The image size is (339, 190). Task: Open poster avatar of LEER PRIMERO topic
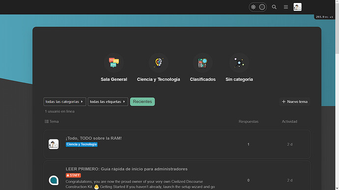tap(54, 180)
